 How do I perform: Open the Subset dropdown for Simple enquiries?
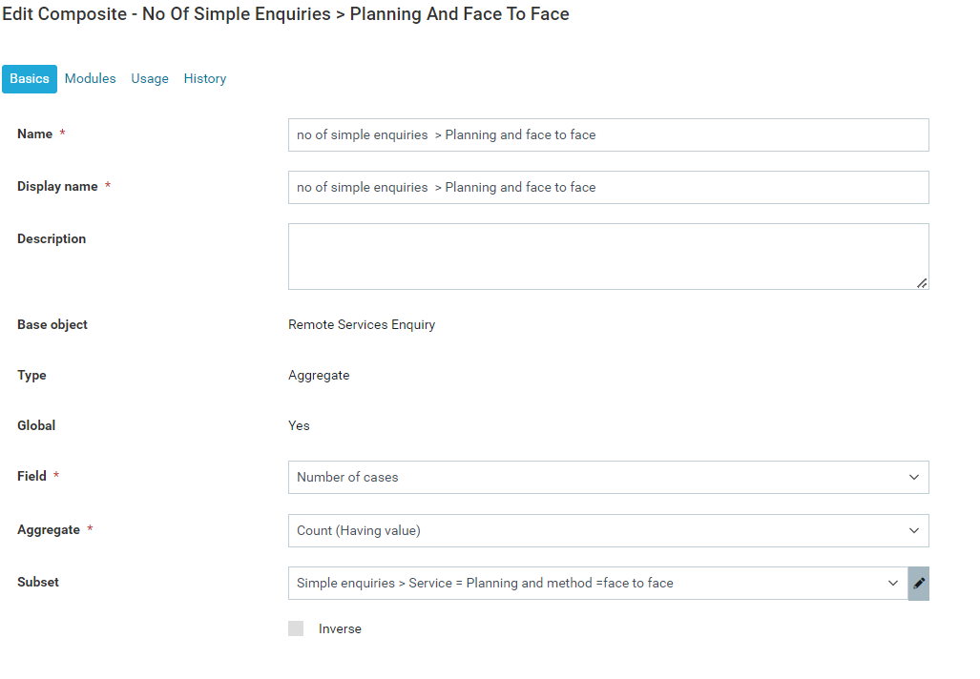(x=597, y=583)
